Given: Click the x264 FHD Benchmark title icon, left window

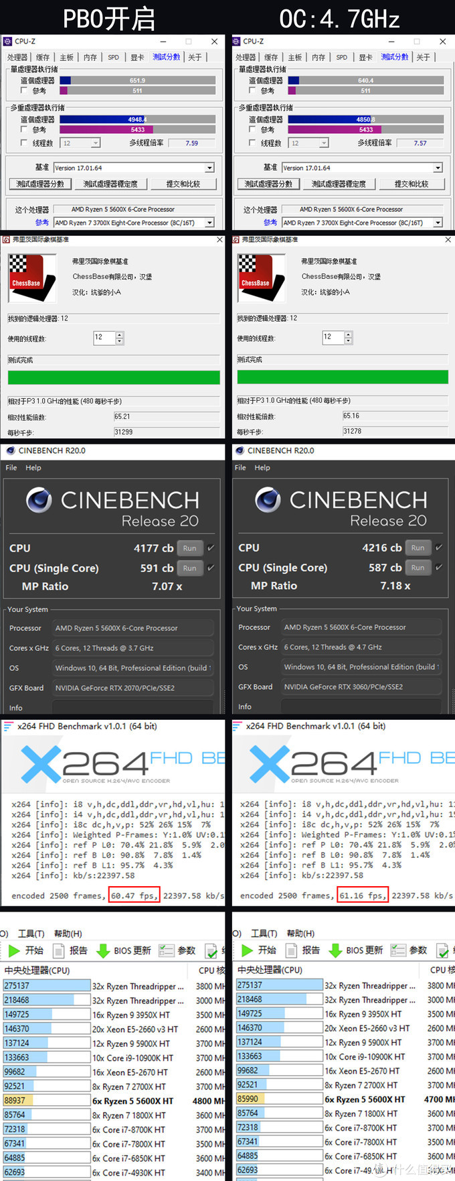Looking at the screenshot, I should pos(9,726).
